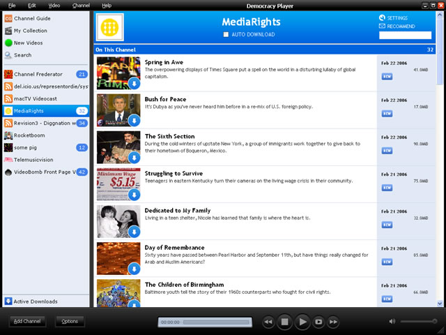
Task: Select VideoBomb Front Page channel icon
Action: (x=8, y=172)
